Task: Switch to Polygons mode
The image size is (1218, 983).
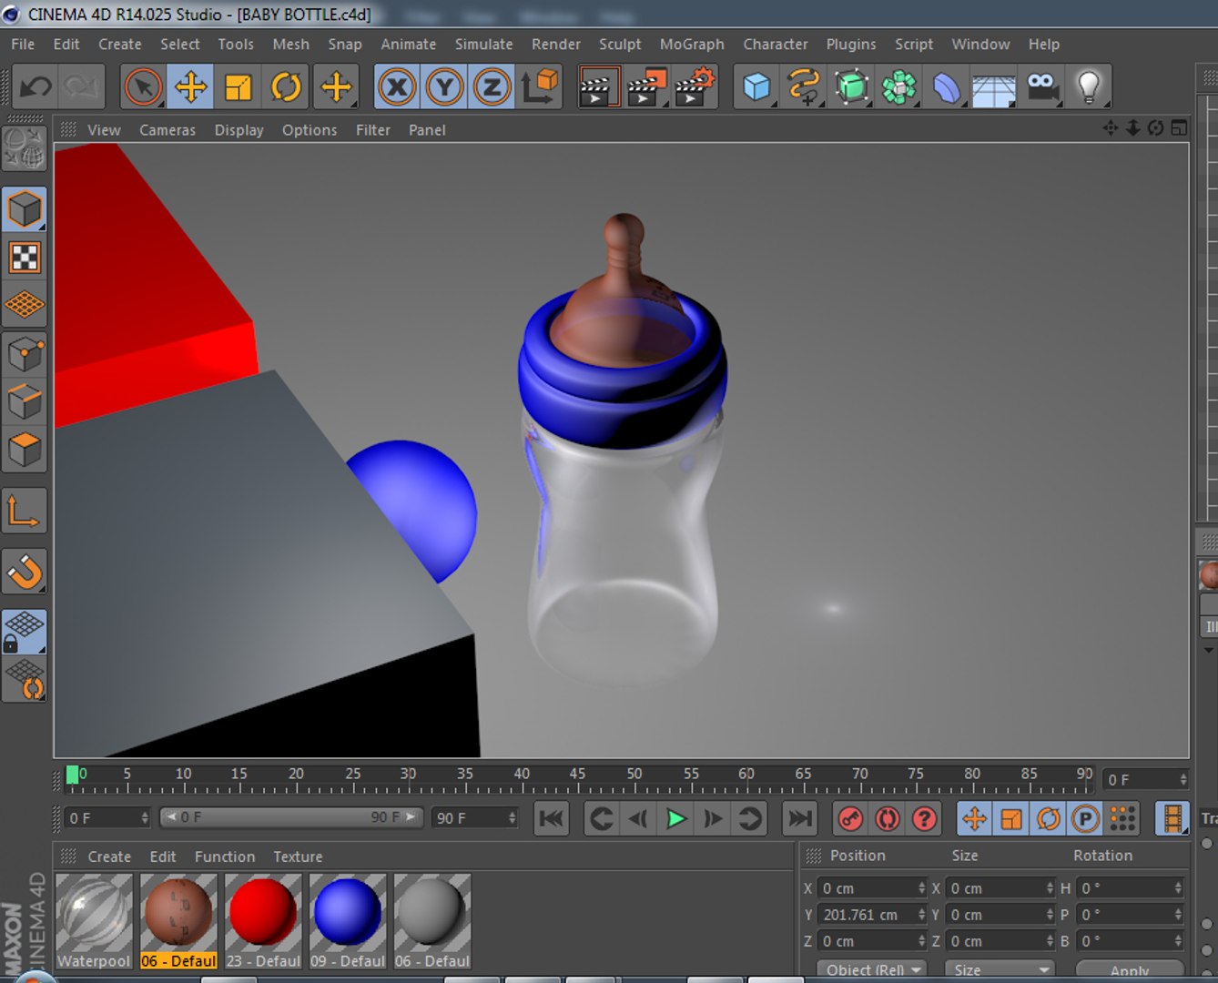Action: coord(25,450)
